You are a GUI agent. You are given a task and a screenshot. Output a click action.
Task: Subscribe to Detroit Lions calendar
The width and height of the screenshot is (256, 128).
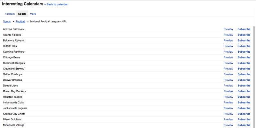(x=244, y=86)
